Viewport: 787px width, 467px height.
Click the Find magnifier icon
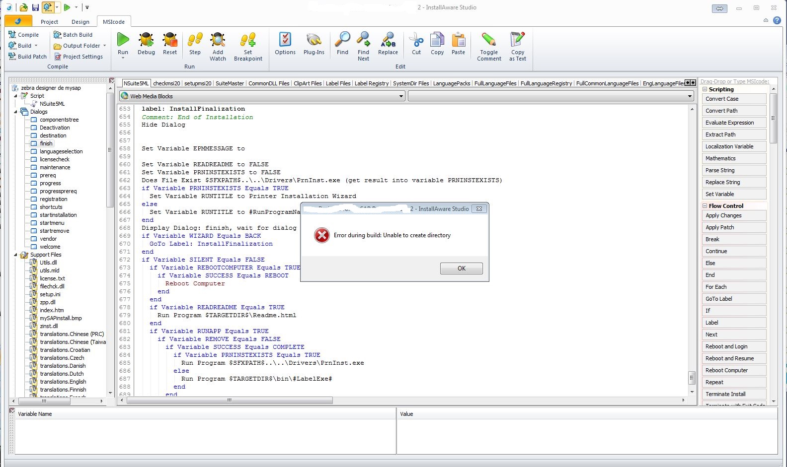point(342,39)
